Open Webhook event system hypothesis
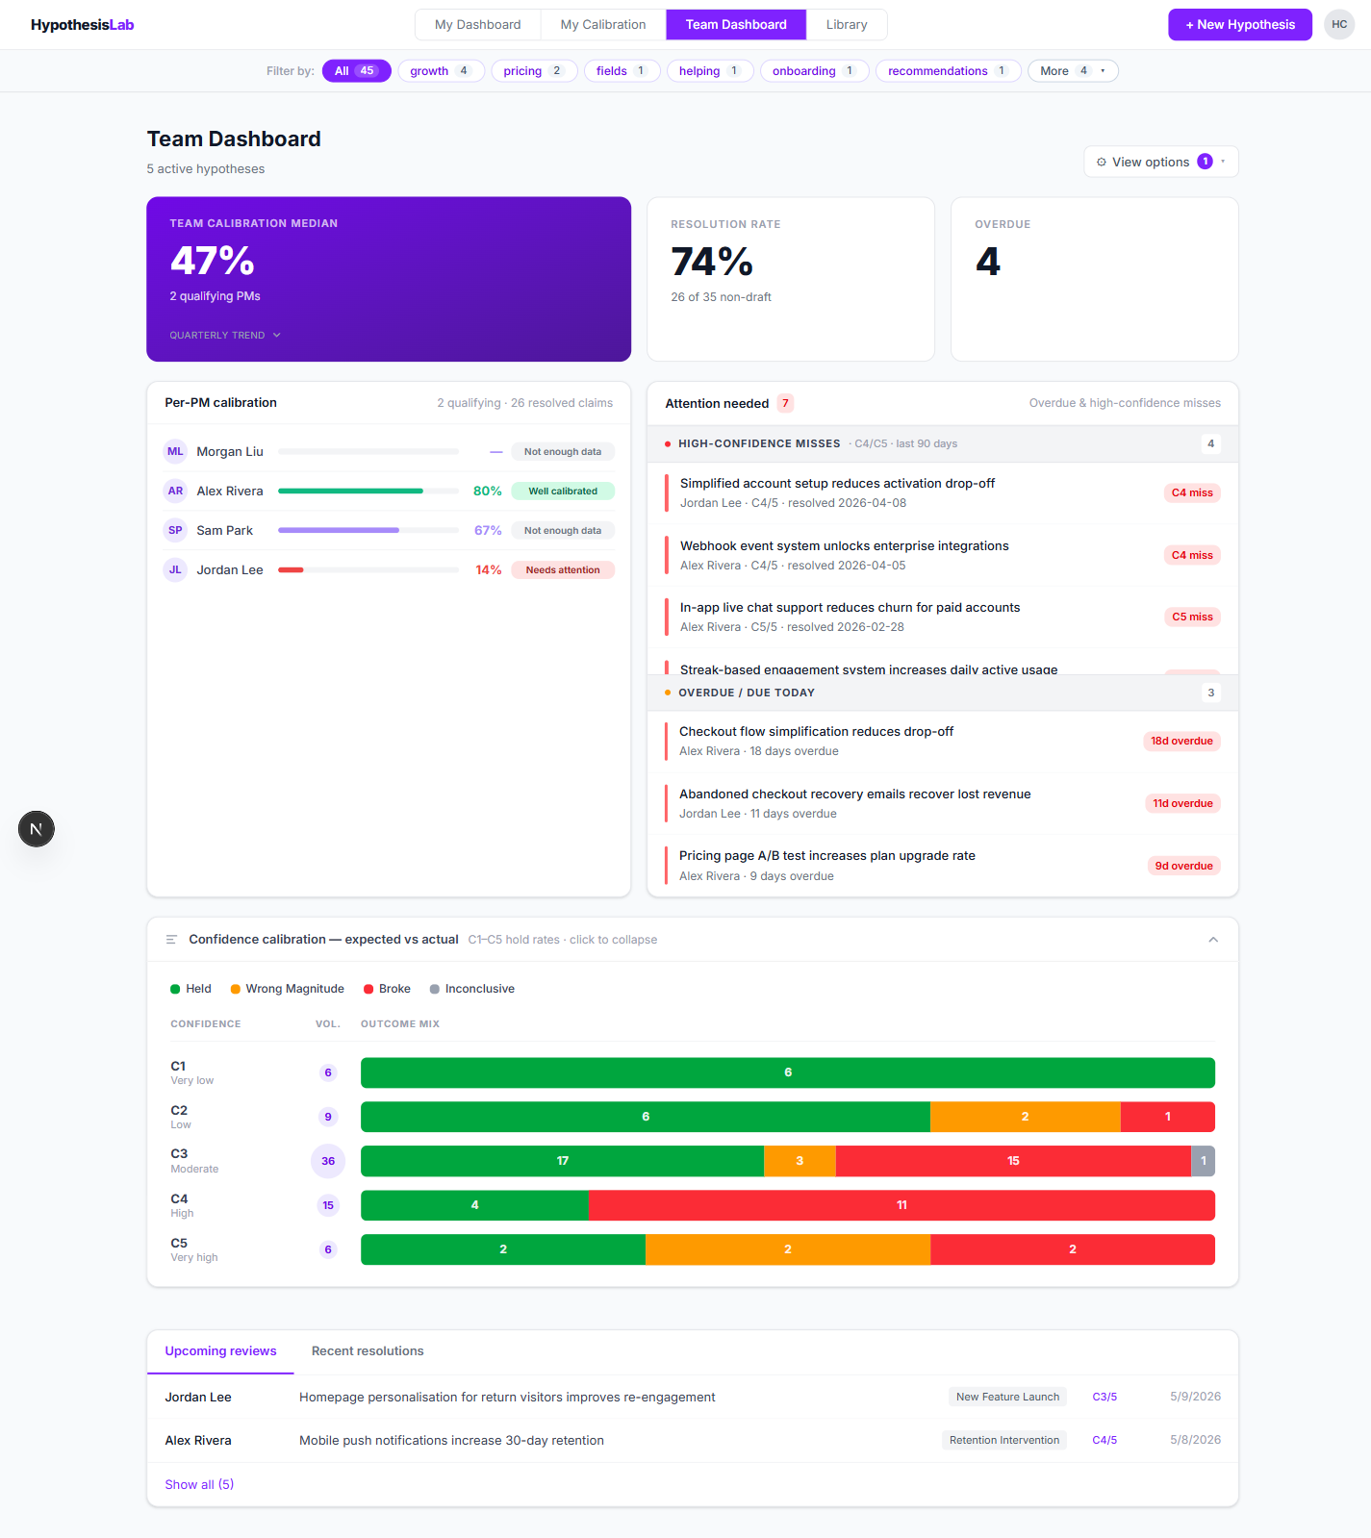The image size is (1371, 1538). pos(943,555)
